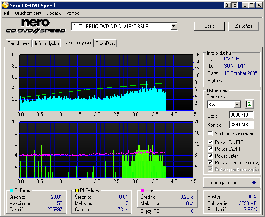Click the magenta Jitter legend swatch

143,190
